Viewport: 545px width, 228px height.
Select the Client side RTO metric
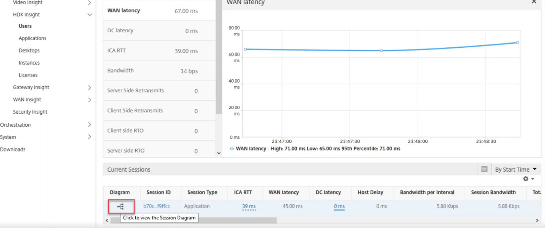[x=159, y=131]
